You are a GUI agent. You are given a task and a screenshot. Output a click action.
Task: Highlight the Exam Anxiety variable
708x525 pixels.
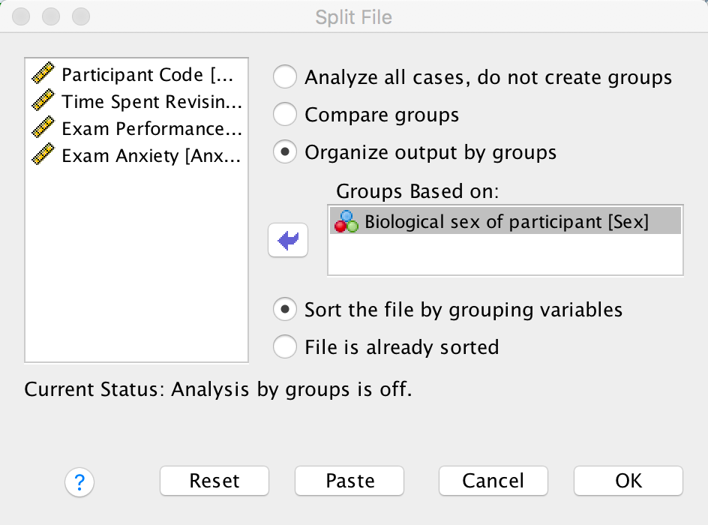coord(151,155)
